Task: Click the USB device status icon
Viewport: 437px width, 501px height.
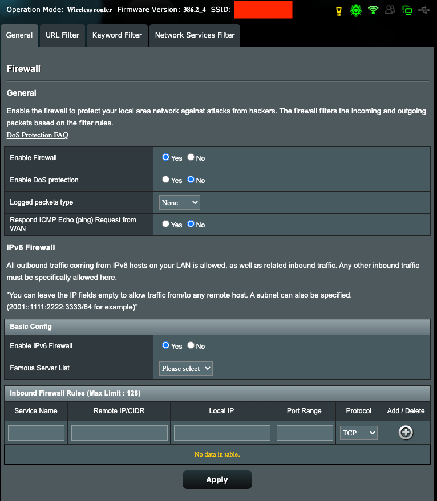Action: click(423, 10)
